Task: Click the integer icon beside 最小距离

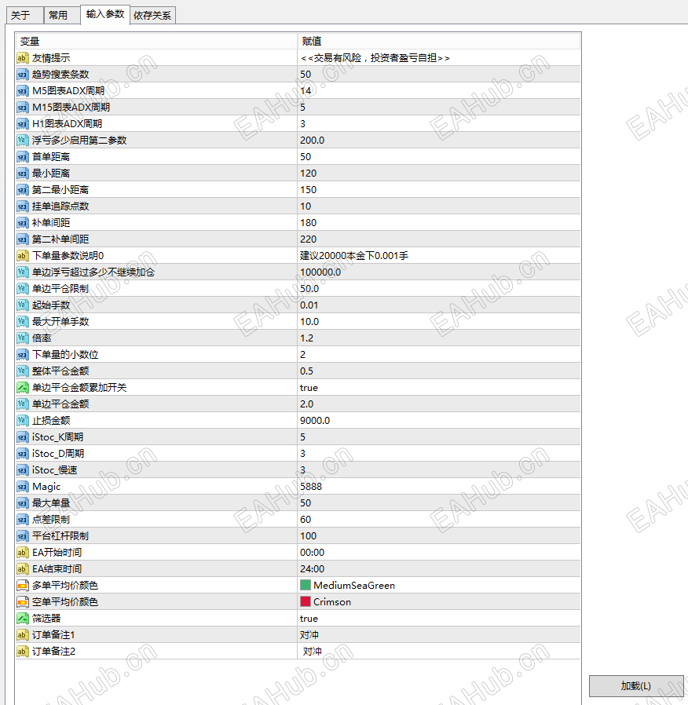Action: click(x=23, y=174)
